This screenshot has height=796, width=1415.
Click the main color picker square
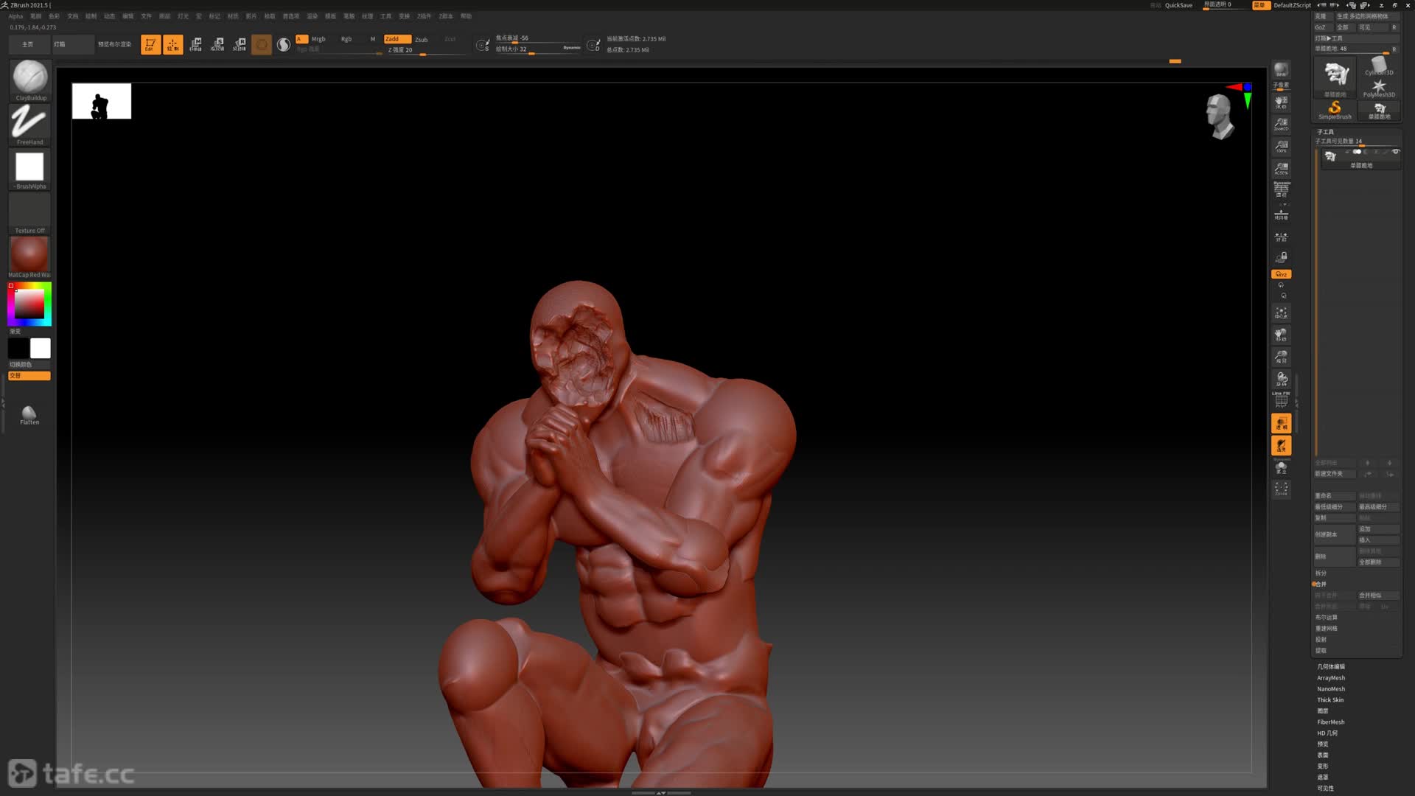pyautogui.click(x=29, y=304)
